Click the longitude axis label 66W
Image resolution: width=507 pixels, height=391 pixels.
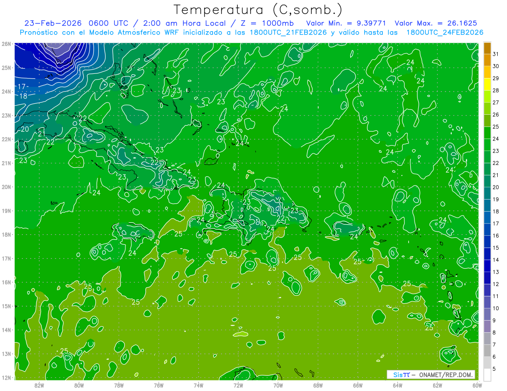[357, 385]
